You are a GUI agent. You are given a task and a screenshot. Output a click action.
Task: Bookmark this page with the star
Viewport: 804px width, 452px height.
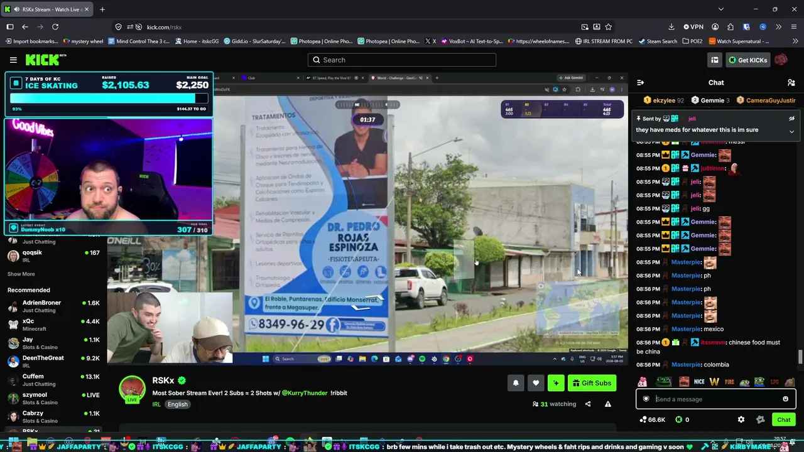[x=608, y=27]
